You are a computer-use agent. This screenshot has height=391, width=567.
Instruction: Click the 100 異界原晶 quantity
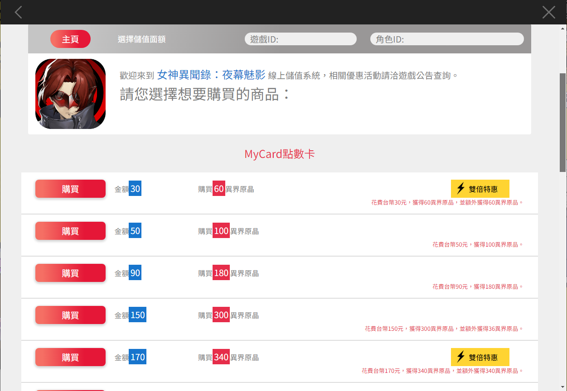(221, 231)
